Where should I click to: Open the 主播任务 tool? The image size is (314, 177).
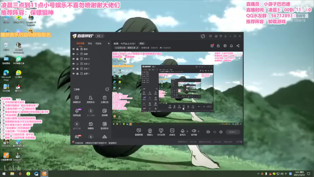click(x=104, y=100)
